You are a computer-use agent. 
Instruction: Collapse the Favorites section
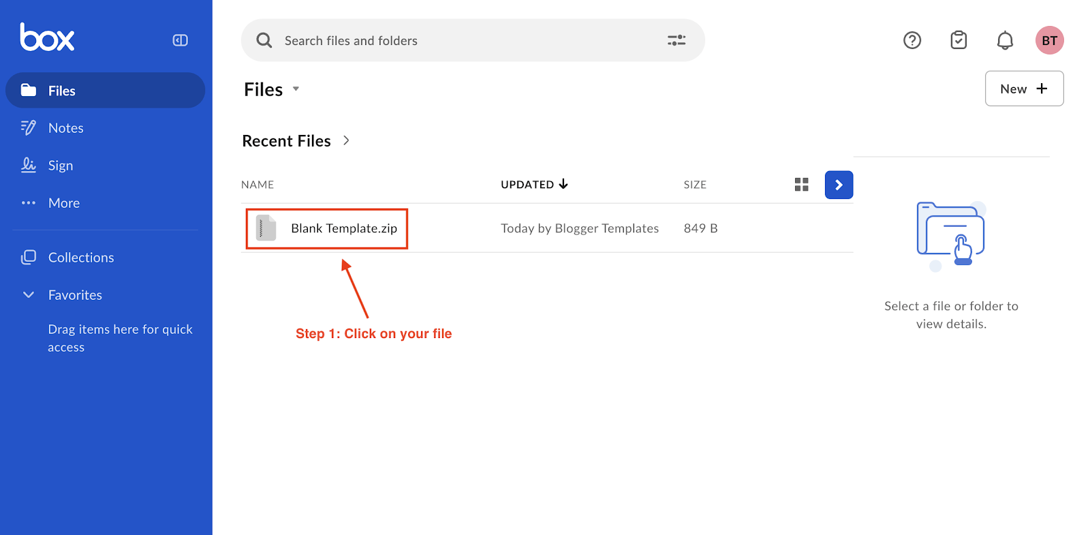point(29,294)
